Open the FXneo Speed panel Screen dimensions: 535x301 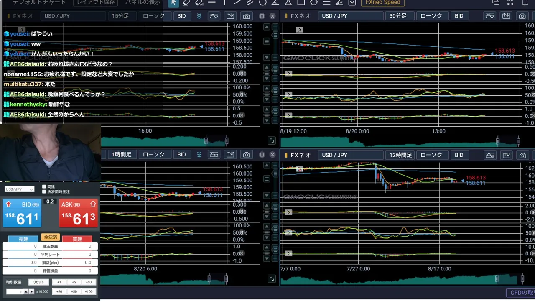click(x=383, y=3)
